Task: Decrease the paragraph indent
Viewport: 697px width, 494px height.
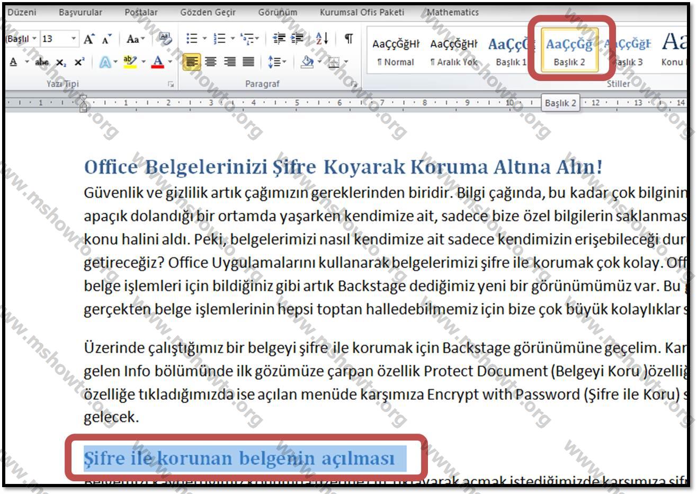Action: (x=279, y=39)
